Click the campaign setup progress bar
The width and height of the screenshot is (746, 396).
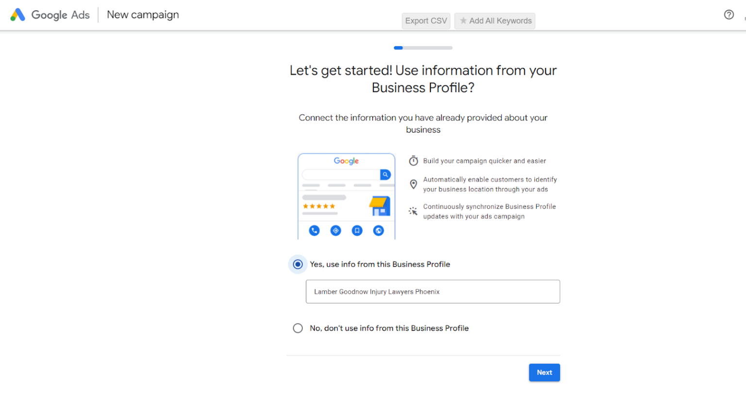coord(423,48)
